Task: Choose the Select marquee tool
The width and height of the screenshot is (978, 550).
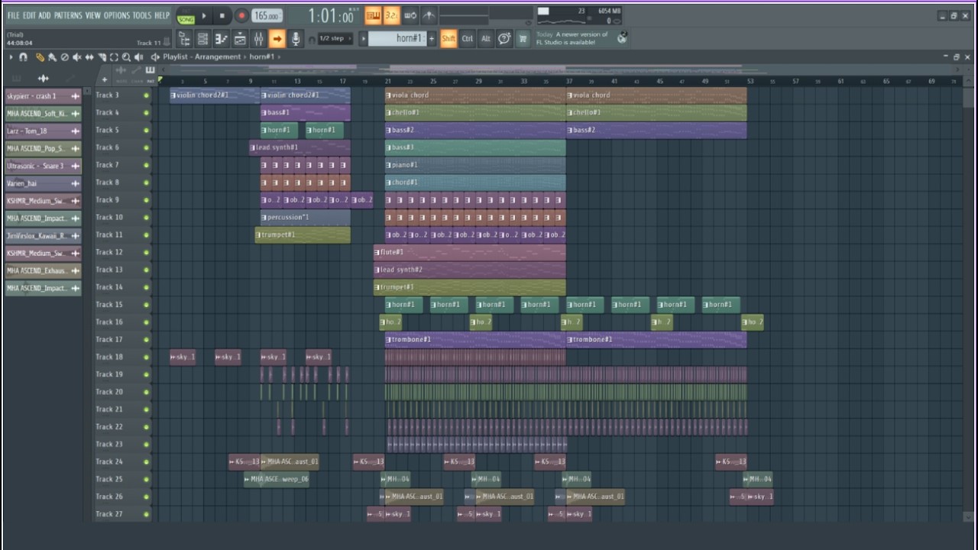Action: click(x=114, y=57)
